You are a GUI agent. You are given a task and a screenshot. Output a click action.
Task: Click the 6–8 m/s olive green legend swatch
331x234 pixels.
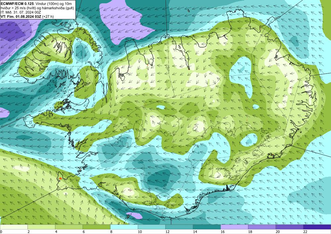click(x=96, y=227)
